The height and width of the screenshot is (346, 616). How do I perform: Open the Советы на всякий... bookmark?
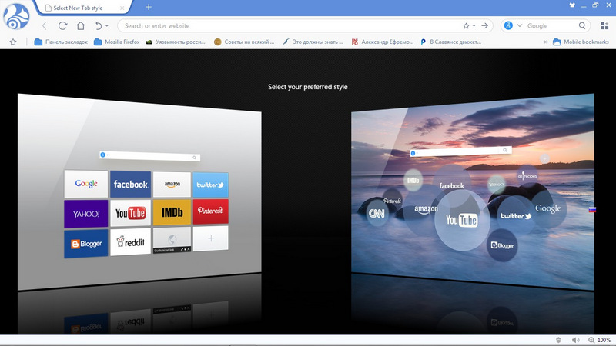pos(244,42)
